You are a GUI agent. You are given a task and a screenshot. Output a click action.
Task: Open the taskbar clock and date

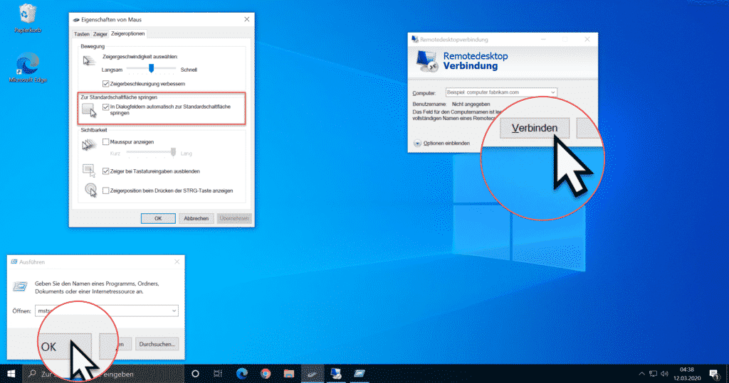[x=687, y=374]
